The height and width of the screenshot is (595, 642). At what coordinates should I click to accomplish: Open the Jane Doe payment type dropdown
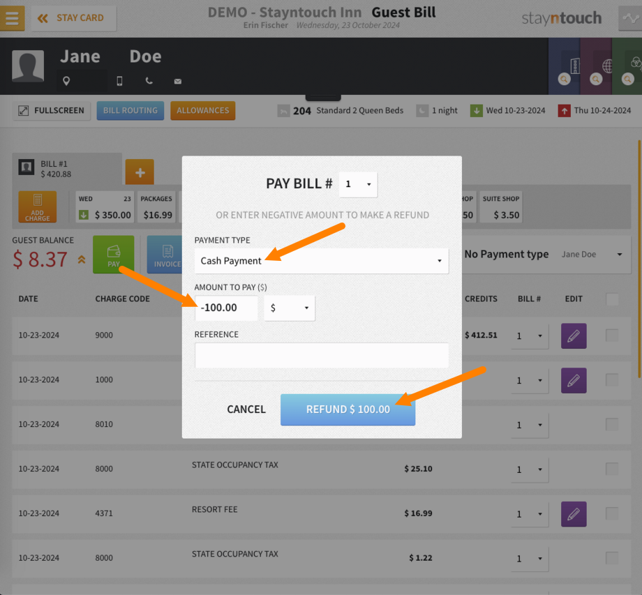[x=592, y=255]
